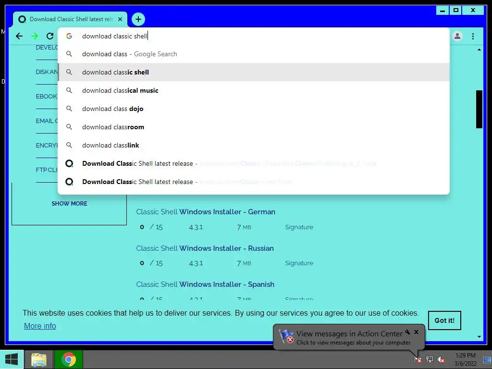Open Classic Shell Windows Installer - Russian link
Viewport: 492px width, 369px height.
click(205, 248)
